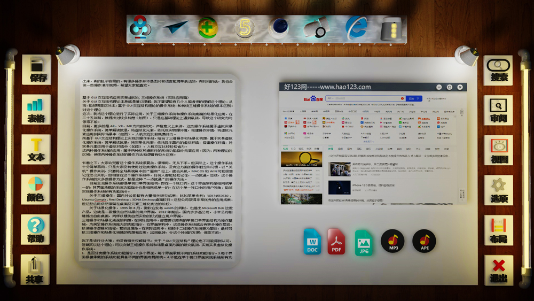Launch Internet Explorer from the top dock
534x301 pixels.
(x=356, y=28)
